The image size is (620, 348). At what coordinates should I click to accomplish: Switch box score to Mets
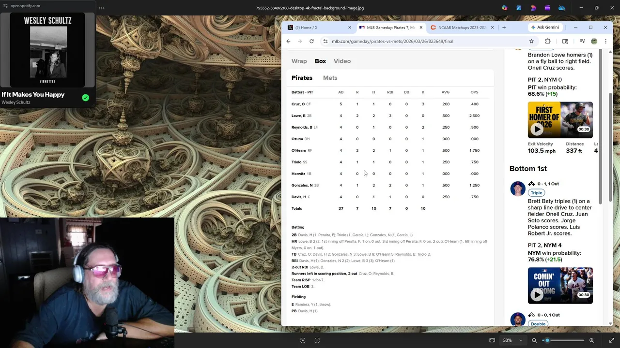[x=330, y=78]
